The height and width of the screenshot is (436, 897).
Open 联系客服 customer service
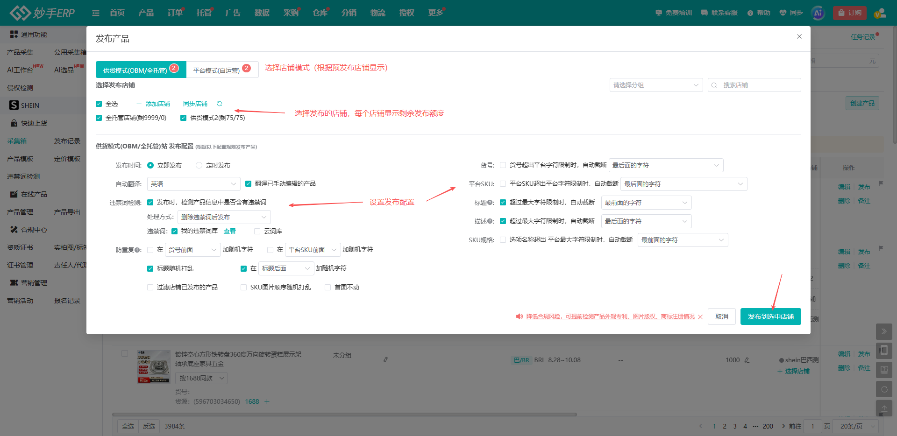click(x=719, y=13)
